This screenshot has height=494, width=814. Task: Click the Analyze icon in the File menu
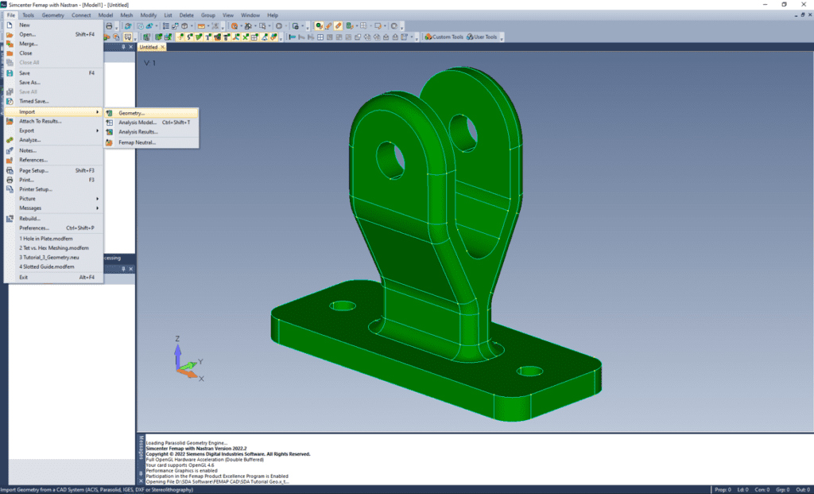10,140
